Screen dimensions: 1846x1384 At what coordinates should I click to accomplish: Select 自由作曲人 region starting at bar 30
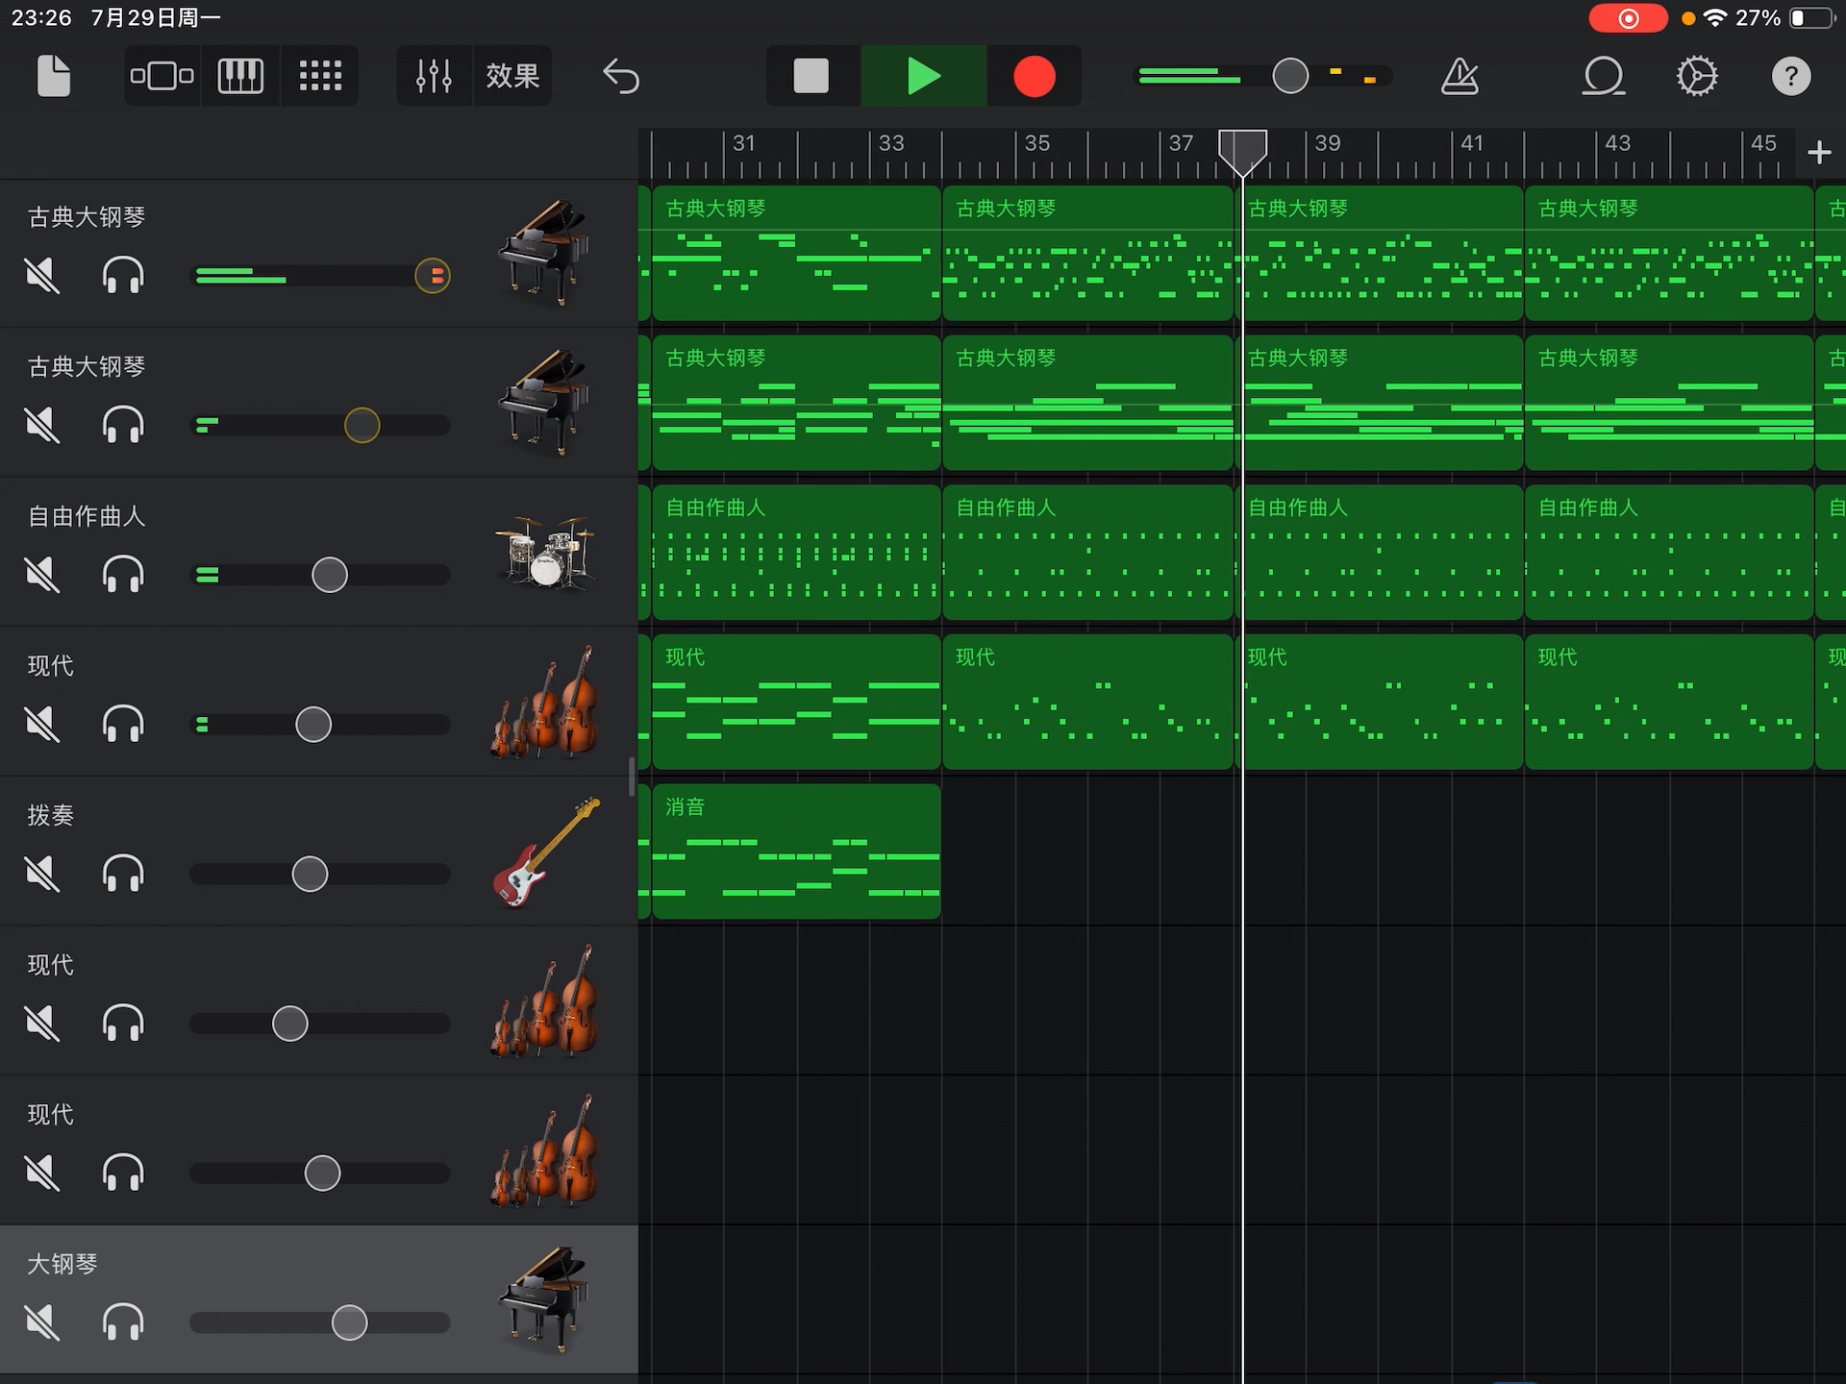pyautogui.click(x=796, y=553)
